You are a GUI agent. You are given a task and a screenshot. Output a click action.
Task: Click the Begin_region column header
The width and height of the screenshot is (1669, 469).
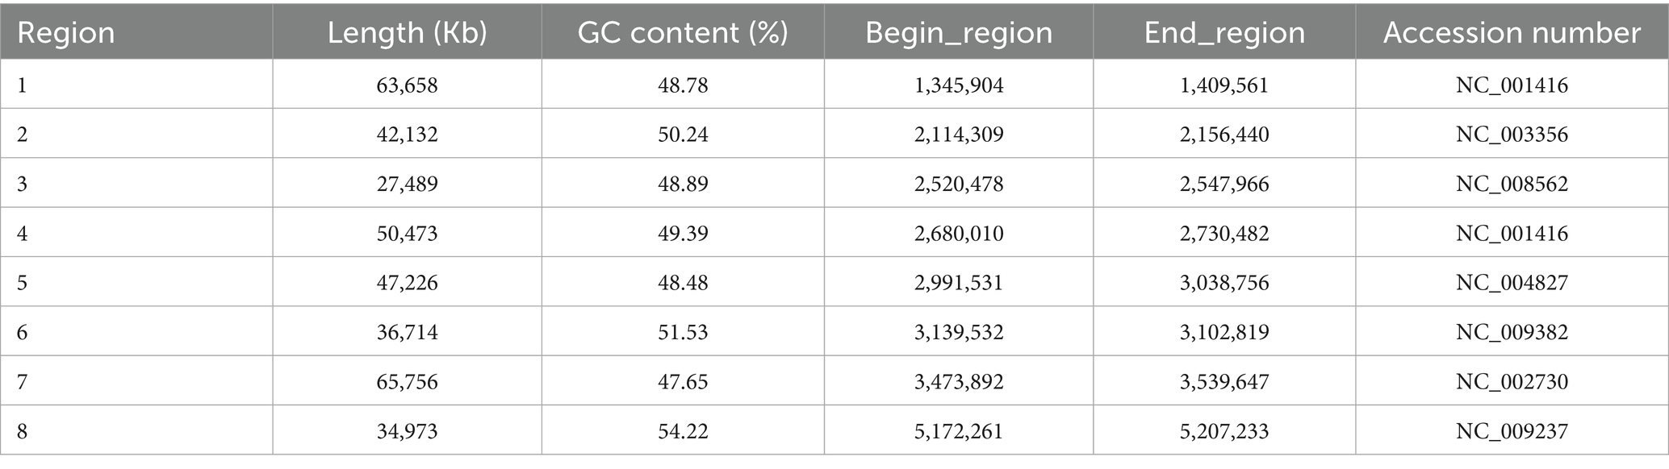[x=959, y=33]
